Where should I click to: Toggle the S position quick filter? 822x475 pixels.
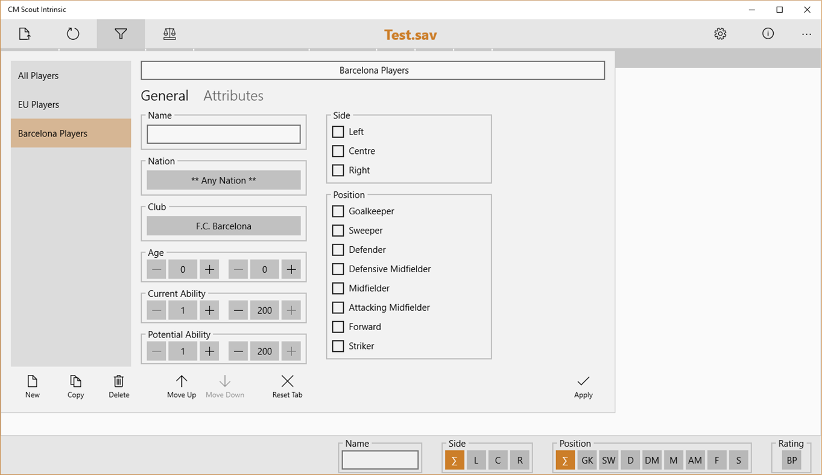click(x=739, y=461)
